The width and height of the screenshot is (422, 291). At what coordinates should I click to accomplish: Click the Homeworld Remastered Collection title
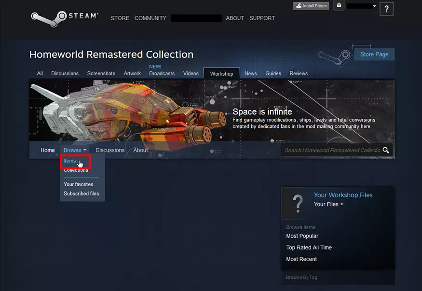click(111, 55)
